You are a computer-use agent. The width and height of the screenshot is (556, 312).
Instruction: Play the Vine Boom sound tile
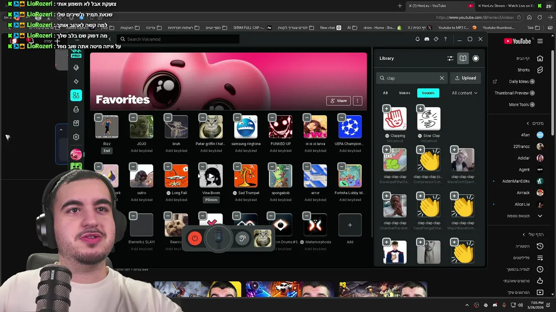tap(211, 176)
